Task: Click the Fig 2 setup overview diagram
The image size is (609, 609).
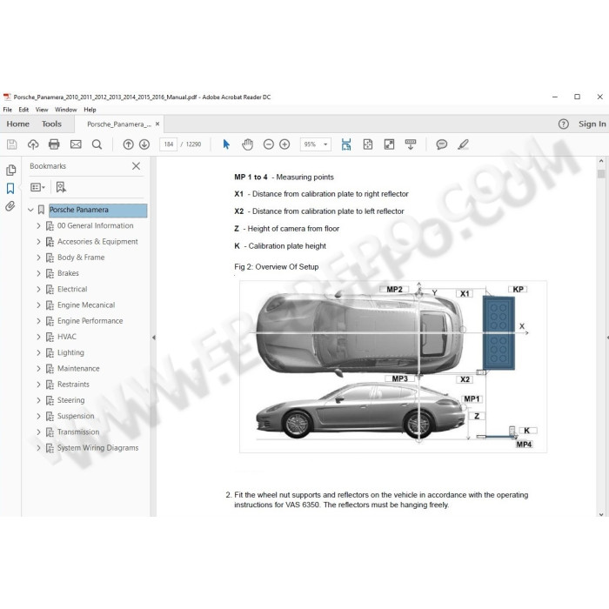Action: click(393, 366)
